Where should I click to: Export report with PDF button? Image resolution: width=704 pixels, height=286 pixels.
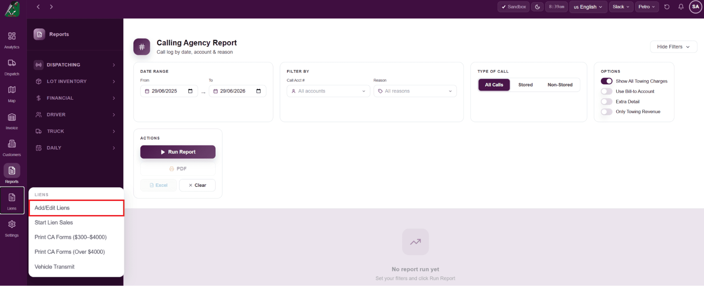point(178,169)
